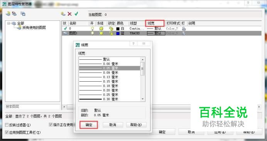This screenshot has height=141, width=267.
Task: Click the New Property Filter icon
Action: (8, 14)
